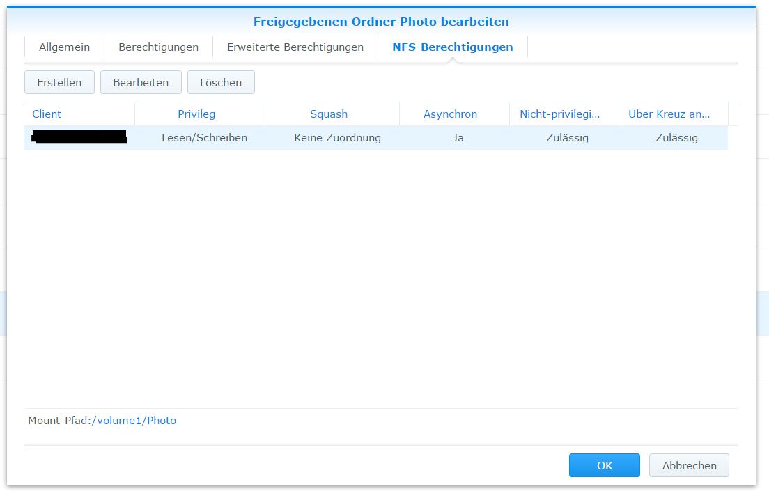Viewport: 769px width, 498px height.
Task: Select the NFS-Berechtigungen tab
Action: coord(452,47)
